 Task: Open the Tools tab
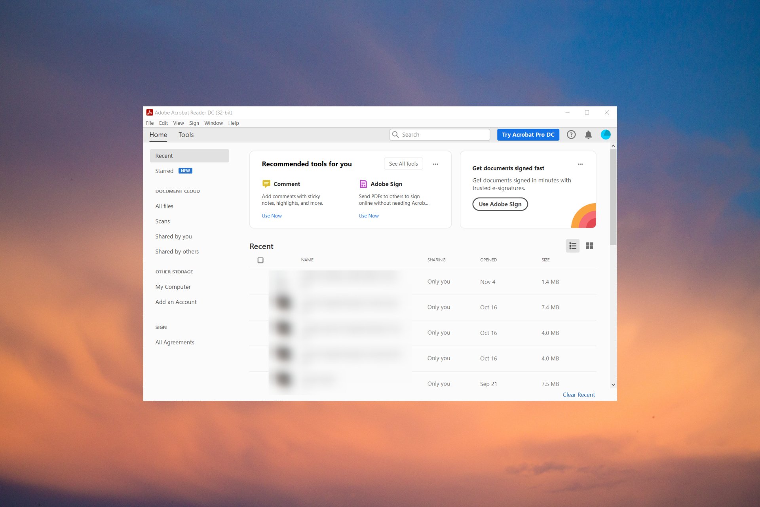186,134
